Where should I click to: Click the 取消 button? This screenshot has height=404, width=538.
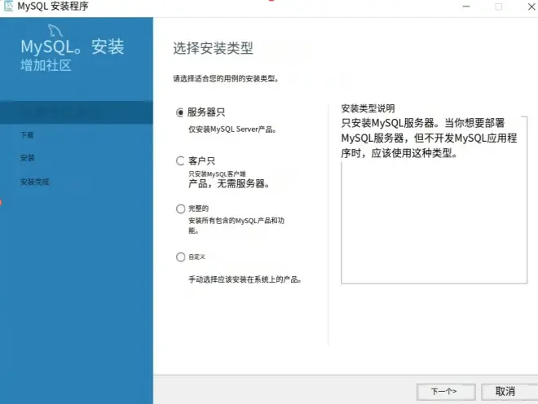coord(509,392)
